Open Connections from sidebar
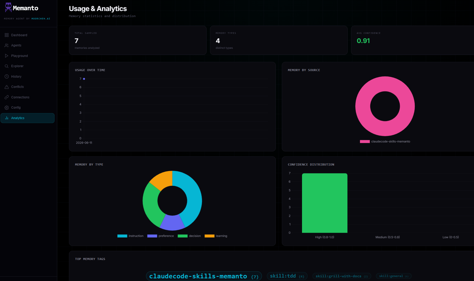The image size is (474, 281). [28, 97]
